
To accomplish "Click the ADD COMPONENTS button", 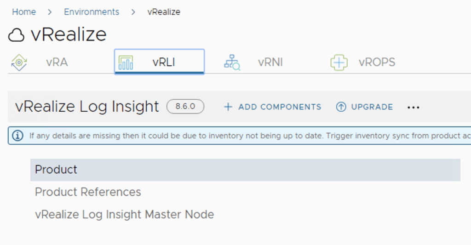I will pos(279,107).
